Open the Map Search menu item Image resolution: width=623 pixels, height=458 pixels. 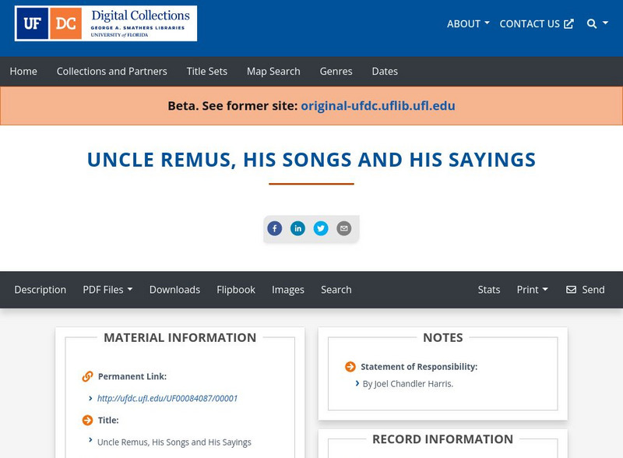click(x=273, y=71)
